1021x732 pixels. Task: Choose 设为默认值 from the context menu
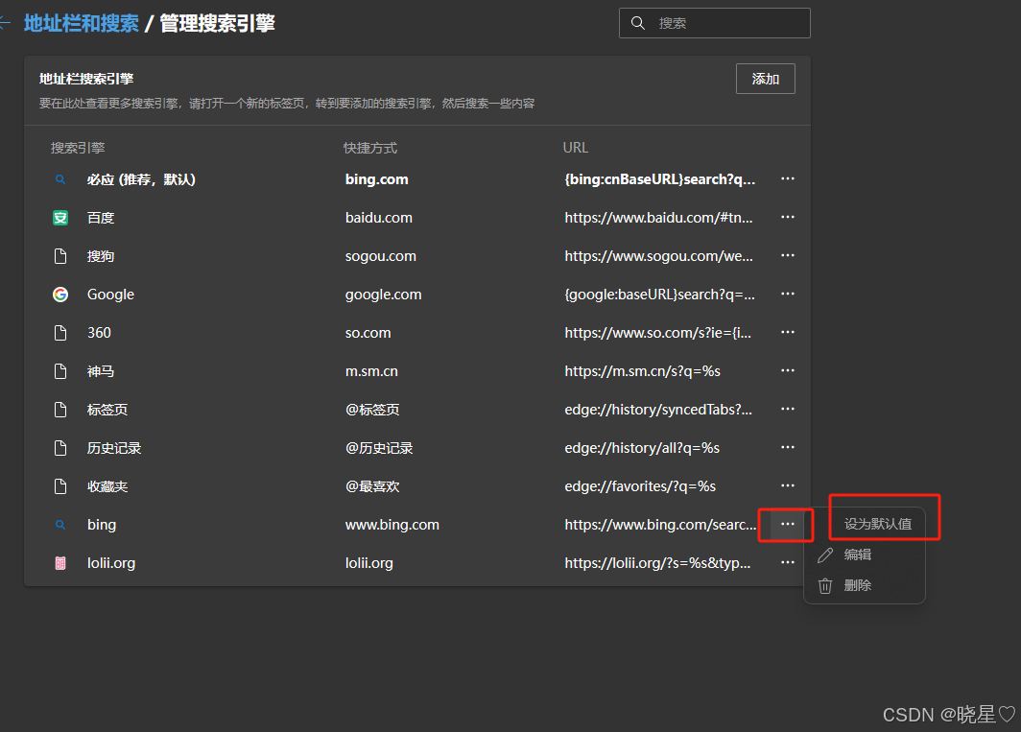878,524
